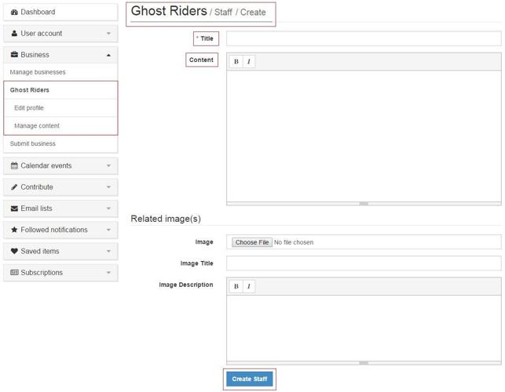Select Ghost Riders in sidebar
505x392 pixels.
point(60,90)
